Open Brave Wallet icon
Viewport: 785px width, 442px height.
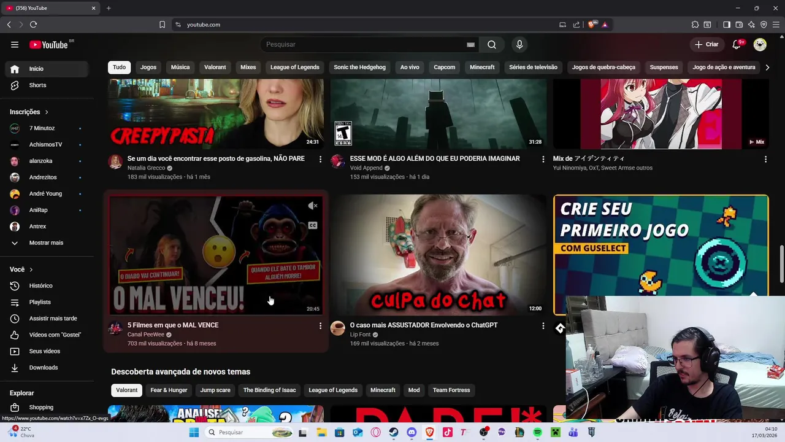[x=739, y=25]
